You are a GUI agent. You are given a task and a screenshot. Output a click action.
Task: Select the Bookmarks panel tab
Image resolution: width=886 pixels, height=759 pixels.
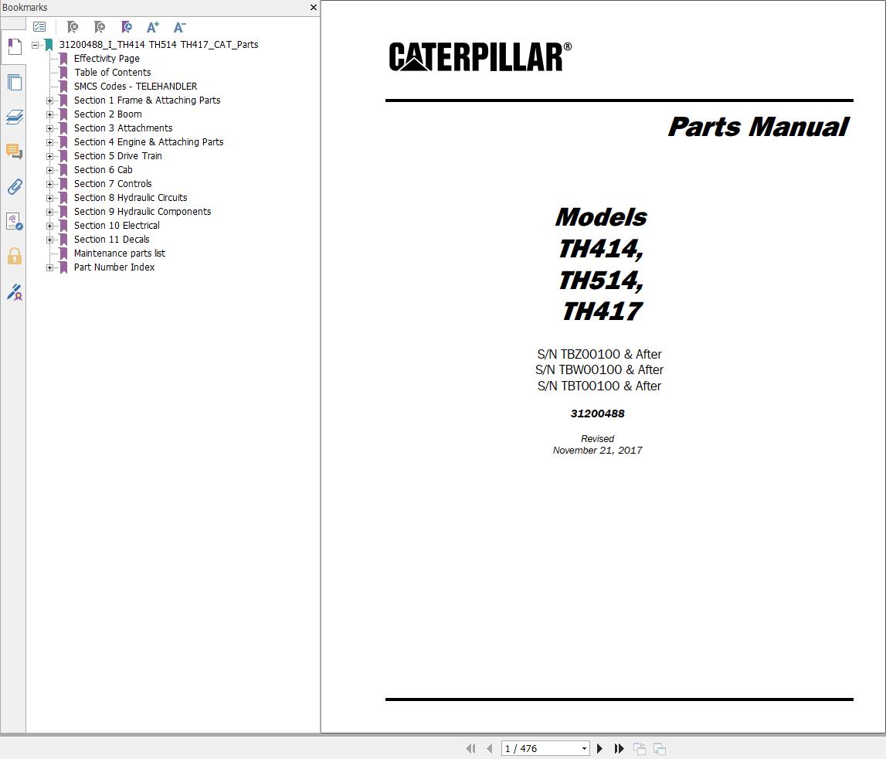tap(14, 46)
